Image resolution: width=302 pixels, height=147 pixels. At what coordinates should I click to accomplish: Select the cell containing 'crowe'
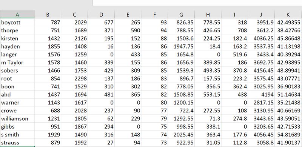point(17,111)
